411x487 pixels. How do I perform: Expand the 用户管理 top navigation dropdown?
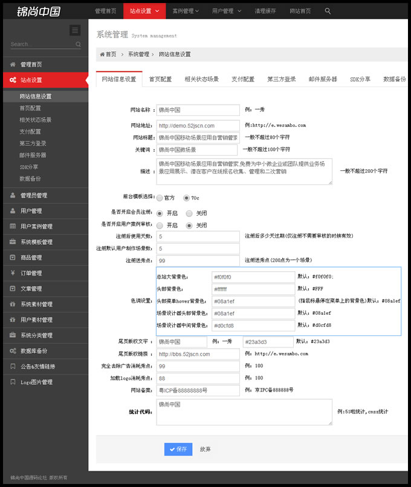[226, 11]
